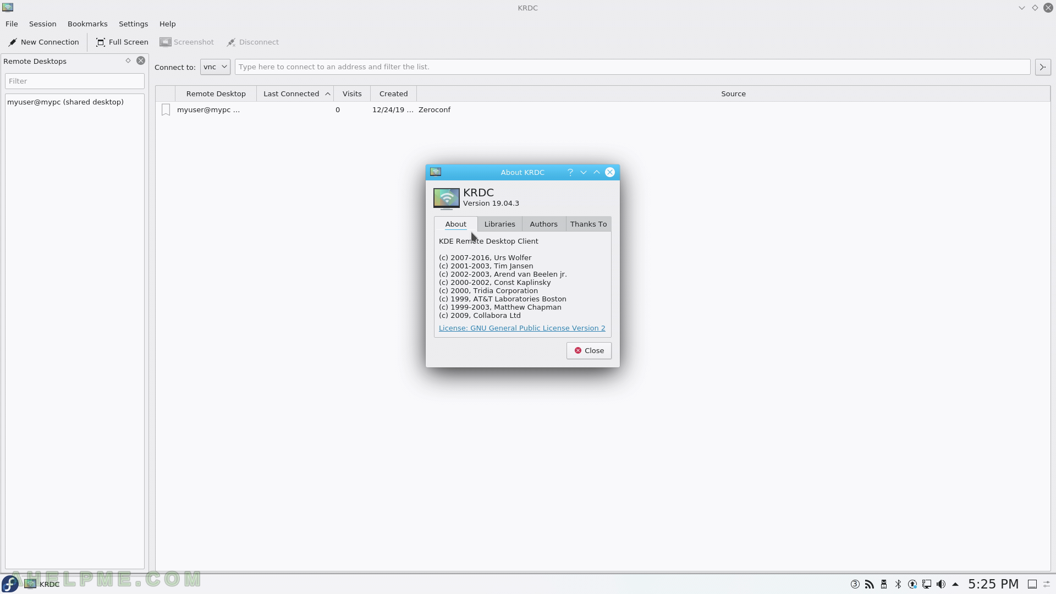Viewport: 1056px width, 594px height.
Task: Open the panel configuration sliders icon
Action: pyautogui.click(x=1047, y=584)
